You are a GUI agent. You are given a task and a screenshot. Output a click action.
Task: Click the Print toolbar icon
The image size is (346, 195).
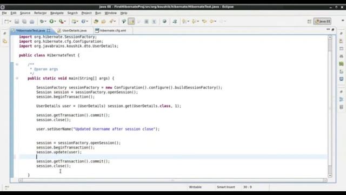click(32, 22)
